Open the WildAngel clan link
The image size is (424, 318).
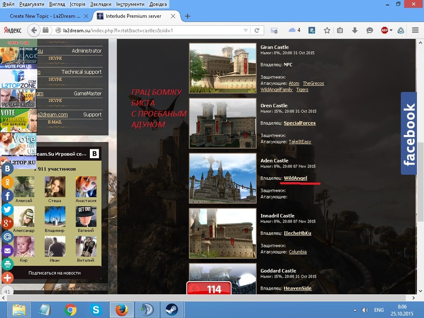[x=295, y=178]
